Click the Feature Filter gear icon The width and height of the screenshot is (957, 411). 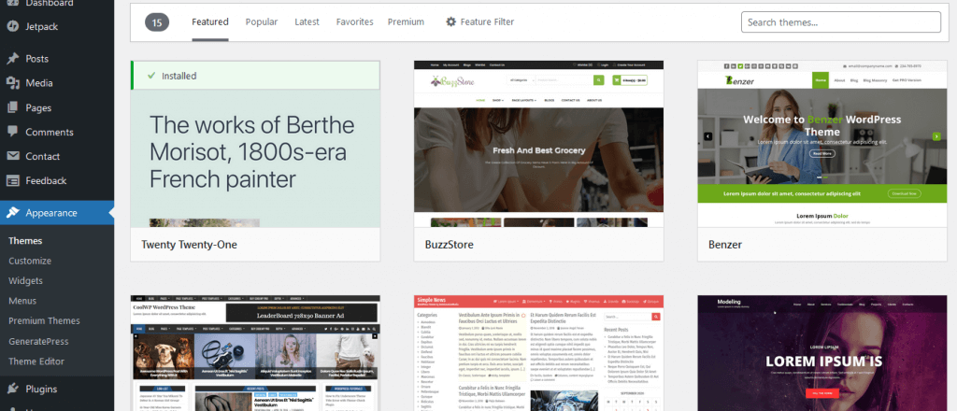point(451,22)
